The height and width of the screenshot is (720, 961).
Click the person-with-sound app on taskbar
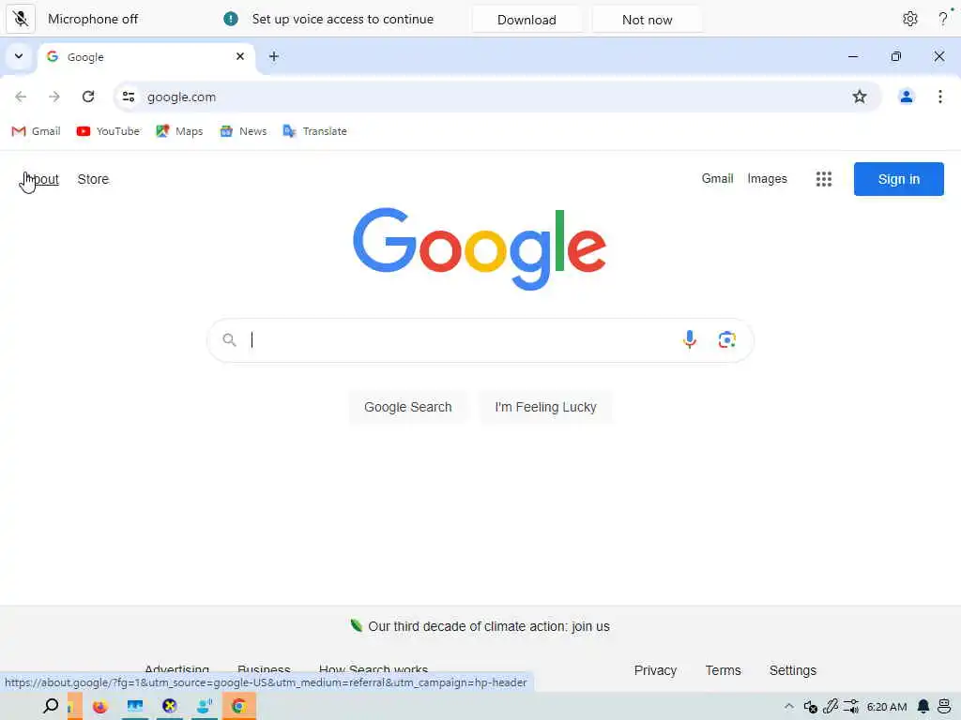205,707
